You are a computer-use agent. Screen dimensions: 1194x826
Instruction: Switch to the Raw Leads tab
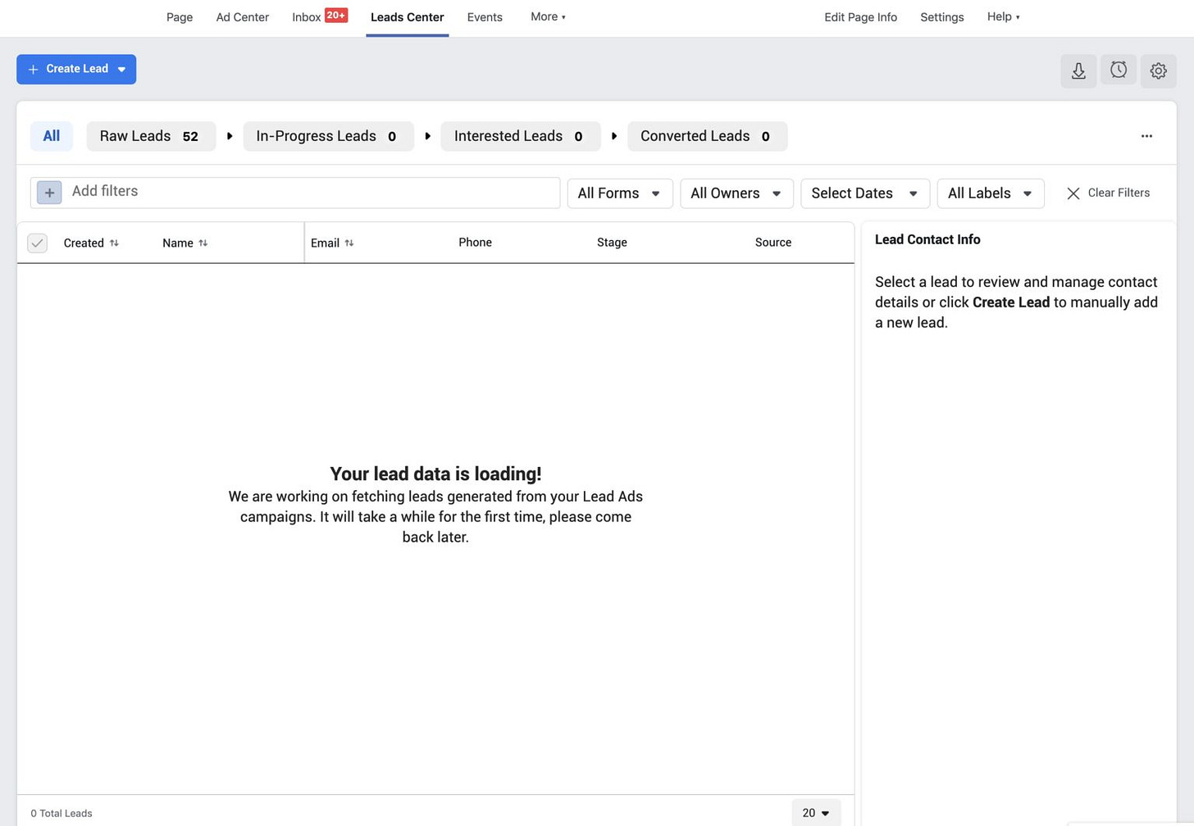[x=150, y=136]
